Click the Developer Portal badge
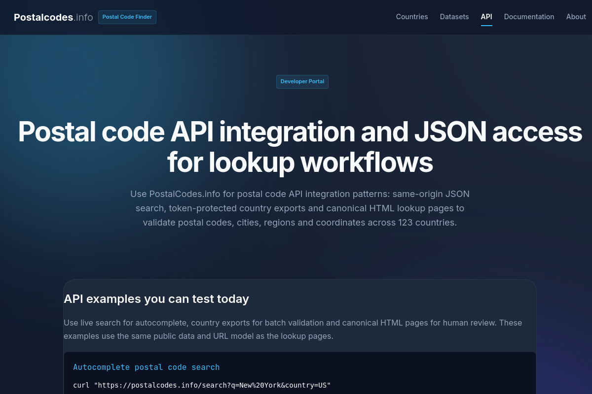 302,82
